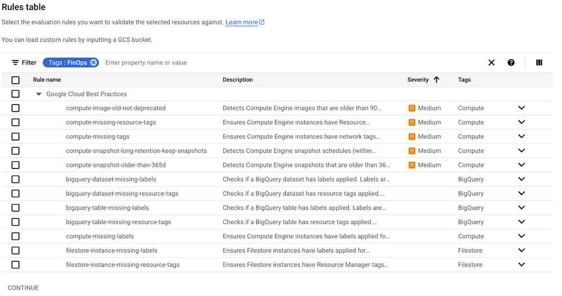Click Medium severity icon for compute-image-old-not-deprecated
Screen dimensions: 562x296
(x=412, y=108)
